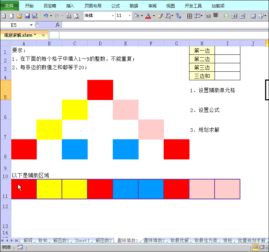Screen dimensions: 269x252
Task: Click the Save As icon with pencil
Action: click(x=35, y=16)
